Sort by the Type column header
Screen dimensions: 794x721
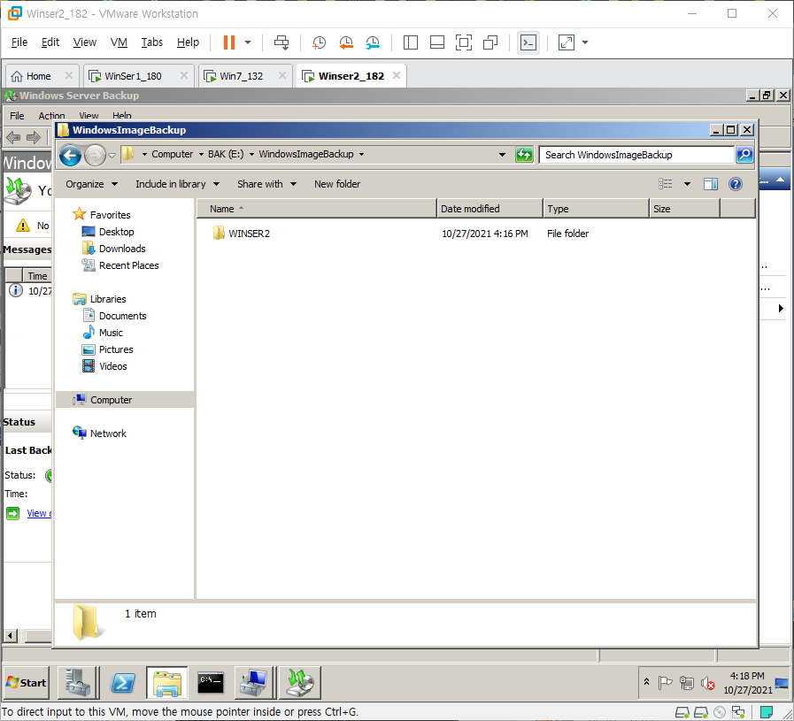[597, 209]
